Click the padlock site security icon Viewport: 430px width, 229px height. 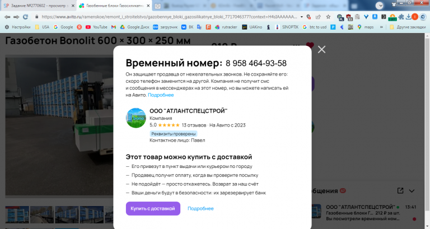click(36, 17)
